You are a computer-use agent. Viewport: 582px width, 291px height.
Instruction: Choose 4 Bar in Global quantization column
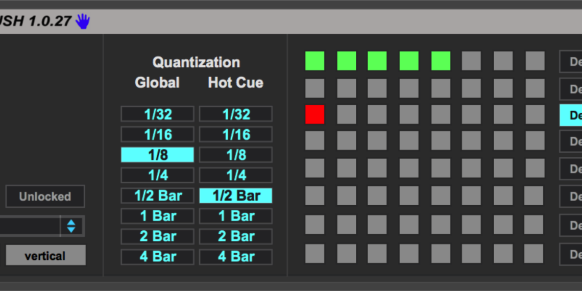(x=157, y=257)
